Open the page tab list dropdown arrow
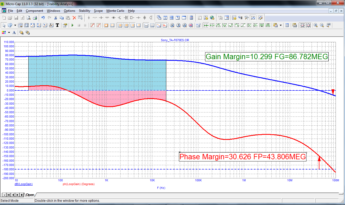The width and height of the screenshot is (345, 205). point(4,195)
